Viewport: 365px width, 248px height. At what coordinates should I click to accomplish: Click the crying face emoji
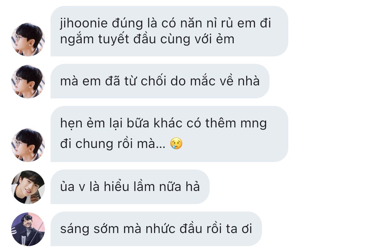coord(176,143)
